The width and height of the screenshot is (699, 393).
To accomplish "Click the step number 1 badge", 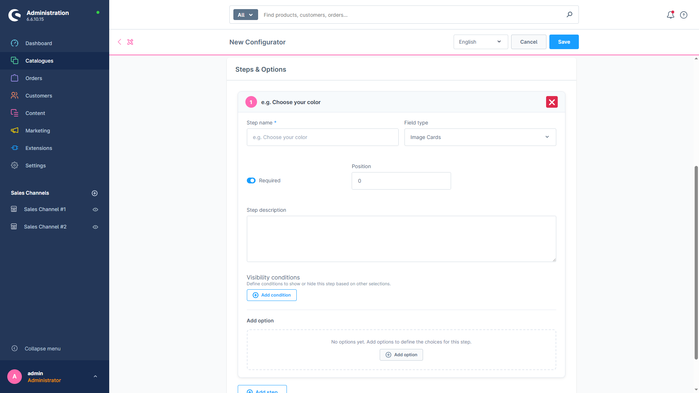I will tap(251, 102).
